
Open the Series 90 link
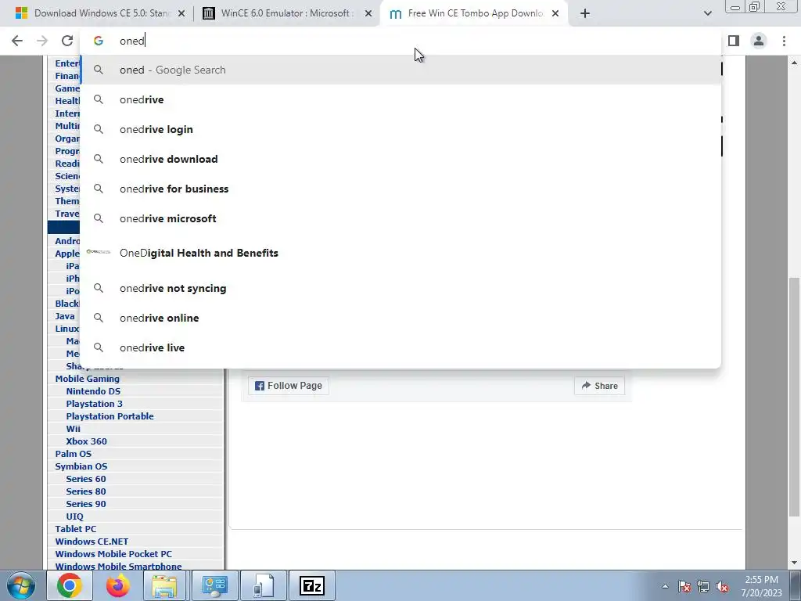[86, 504]
